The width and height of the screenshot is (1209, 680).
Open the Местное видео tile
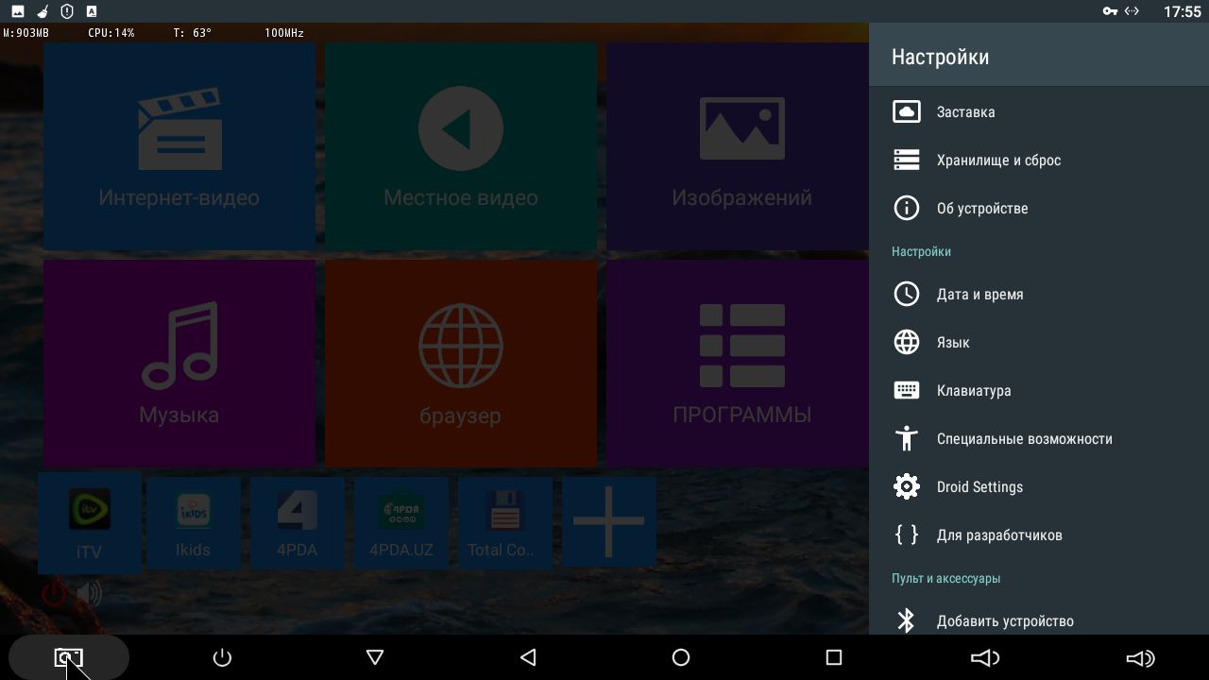click(x=461, y=146)
